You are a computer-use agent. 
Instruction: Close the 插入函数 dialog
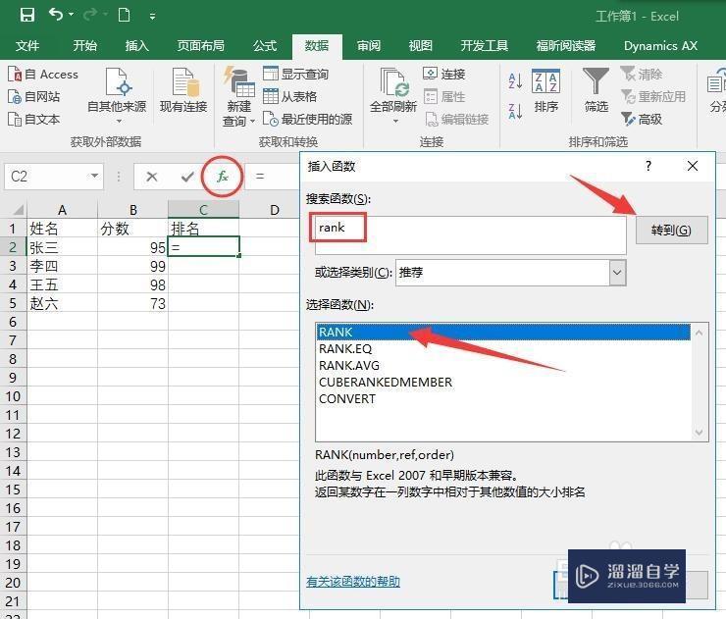(x=693, y=166)
